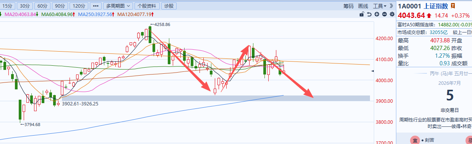Click the 个股资料 button
Screen dimensions: 472x144
click(x=147, y=6)
